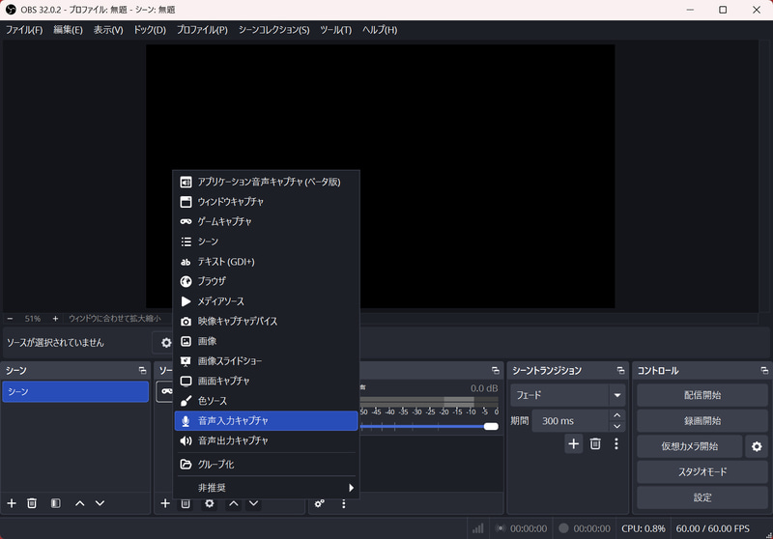Image resolution: width=773 pixels, height=539 pixels.
Task: Add シーン as a source from menu
Action: (x=267, y=241)
